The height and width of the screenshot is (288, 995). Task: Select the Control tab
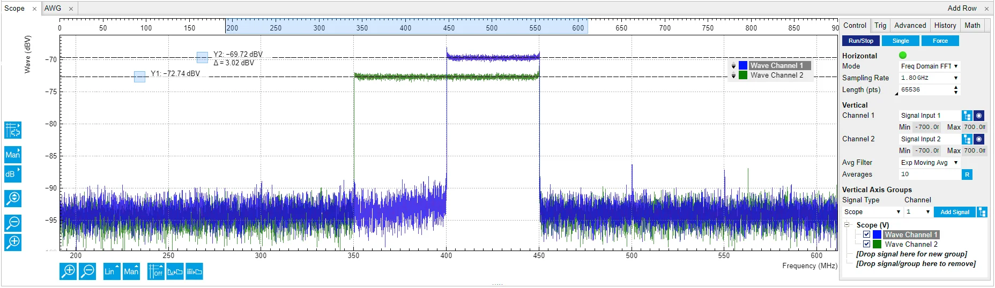pyautogui.click(x=855, y=25)
